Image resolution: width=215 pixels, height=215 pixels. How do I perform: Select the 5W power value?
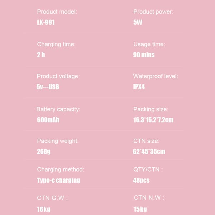[x=138, y=22]
